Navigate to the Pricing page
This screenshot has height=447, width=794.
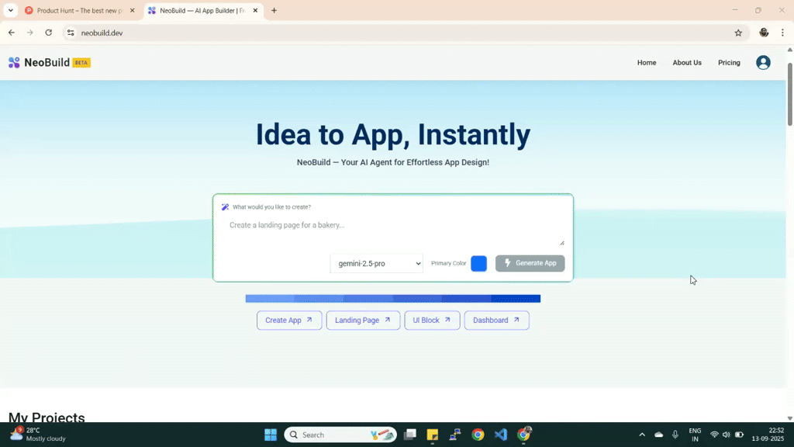729,63
